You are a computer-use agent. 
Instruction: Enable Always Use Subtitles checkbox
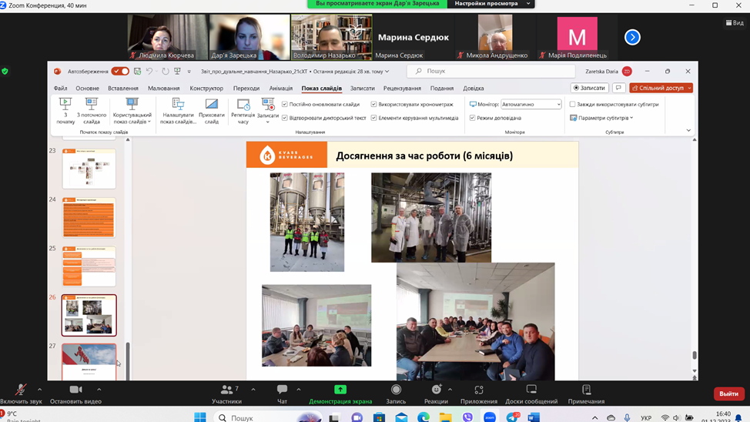572,105
